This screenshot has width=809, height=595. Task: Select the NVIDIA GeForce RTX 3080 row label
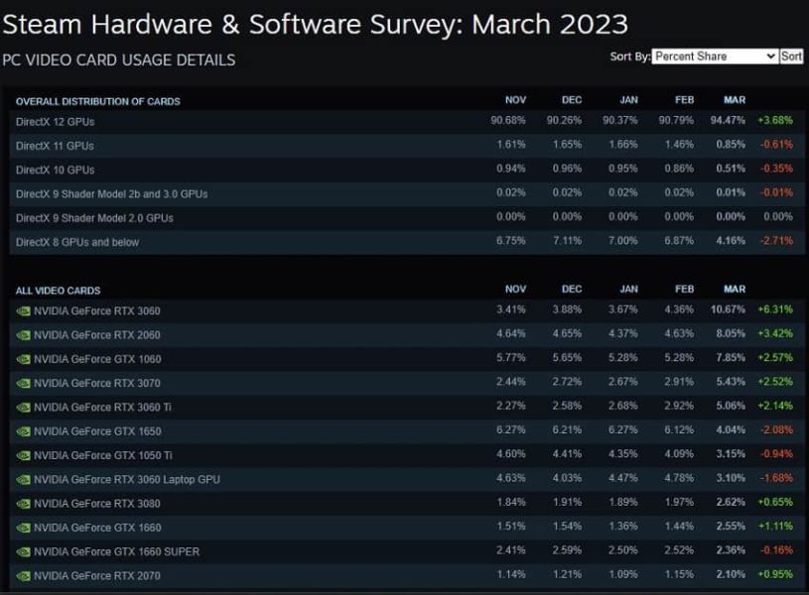97,503
